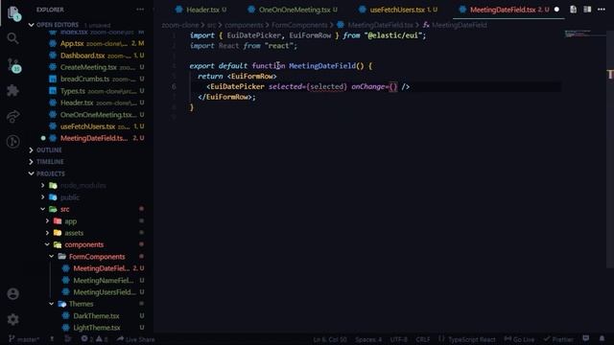Expand the public folder

42,197
